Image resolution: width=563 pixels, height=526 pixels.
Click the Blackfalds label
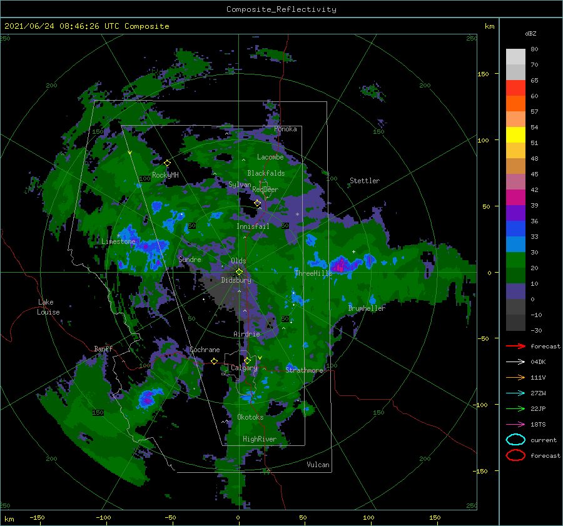click(266, 173)
